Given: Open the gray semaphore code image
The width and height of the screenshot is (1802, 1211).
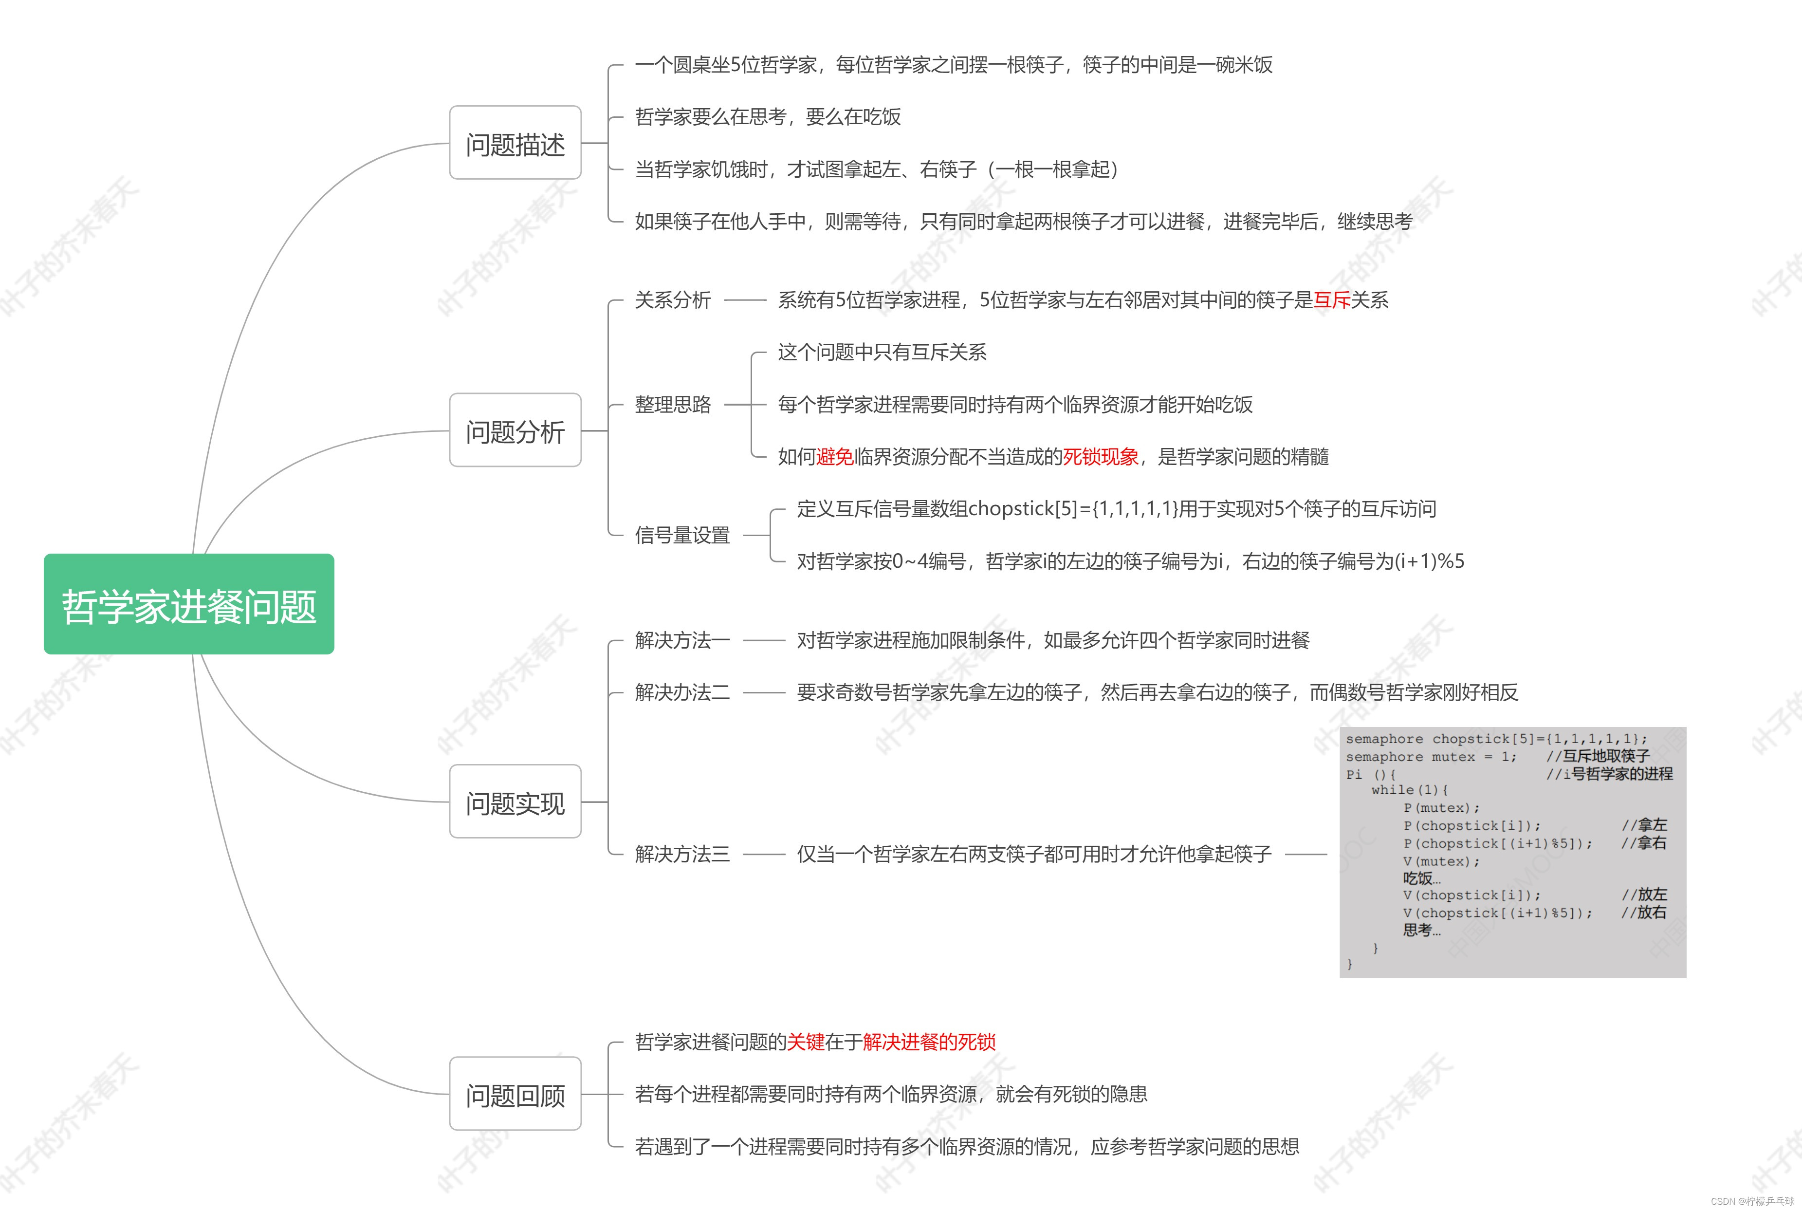Looking at the screenshot, I should coord(1512,853).
